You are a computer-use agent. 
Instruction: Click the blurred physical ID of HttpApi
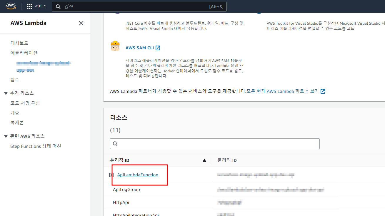(230, 202)
